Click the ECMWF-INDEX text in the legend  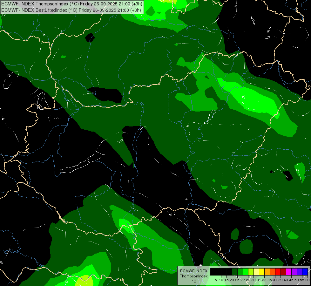tap(194, 271)
